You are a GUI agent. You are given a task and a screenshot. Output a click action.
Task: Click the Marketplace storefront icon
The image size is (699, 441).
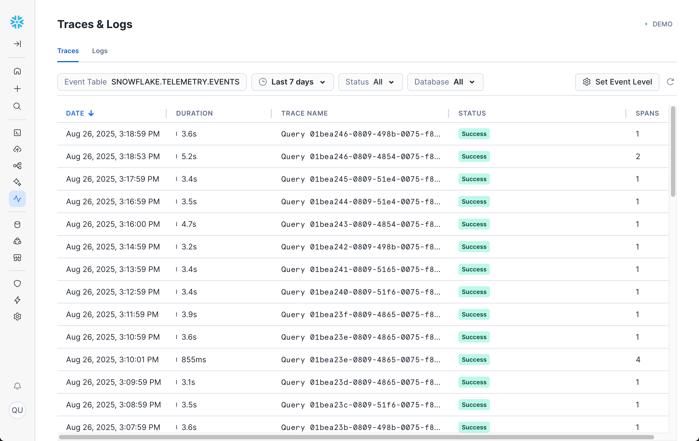point(17,258)
